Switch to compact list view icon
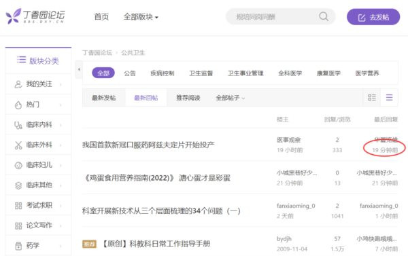The image size is (408, 256). point(389,98)
